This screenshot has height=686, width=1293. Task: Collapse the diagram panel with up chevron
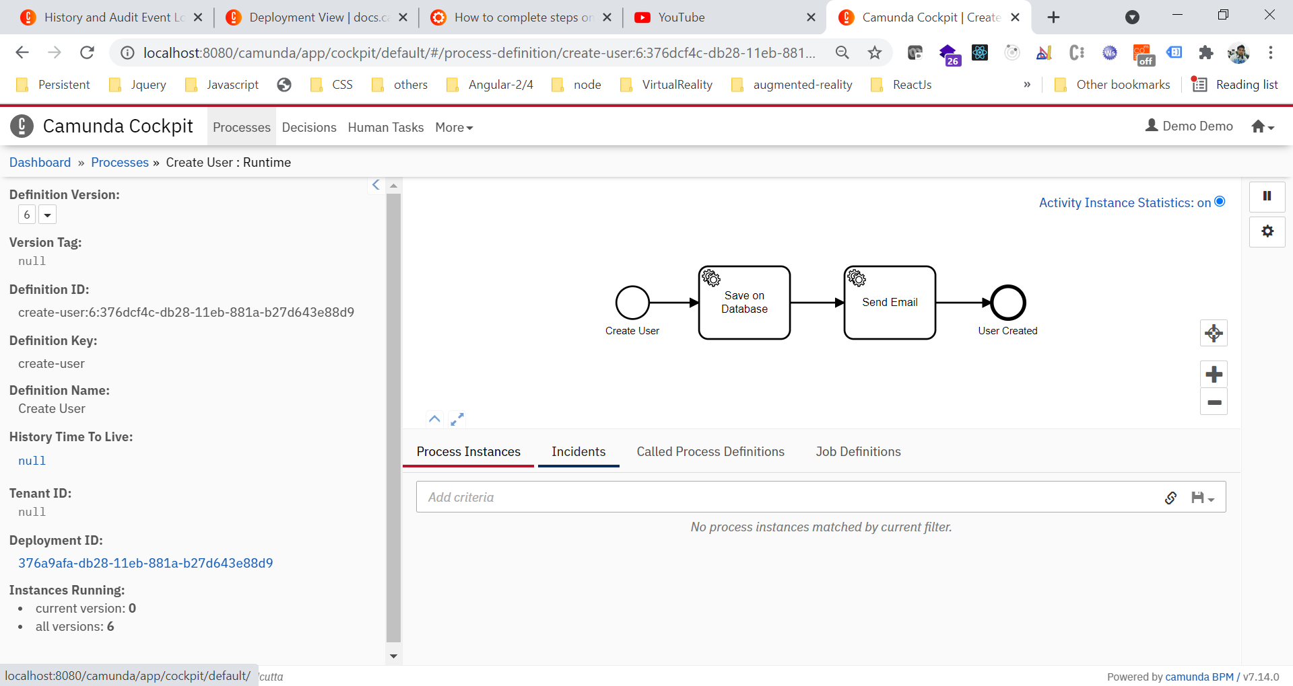point(434,419)
